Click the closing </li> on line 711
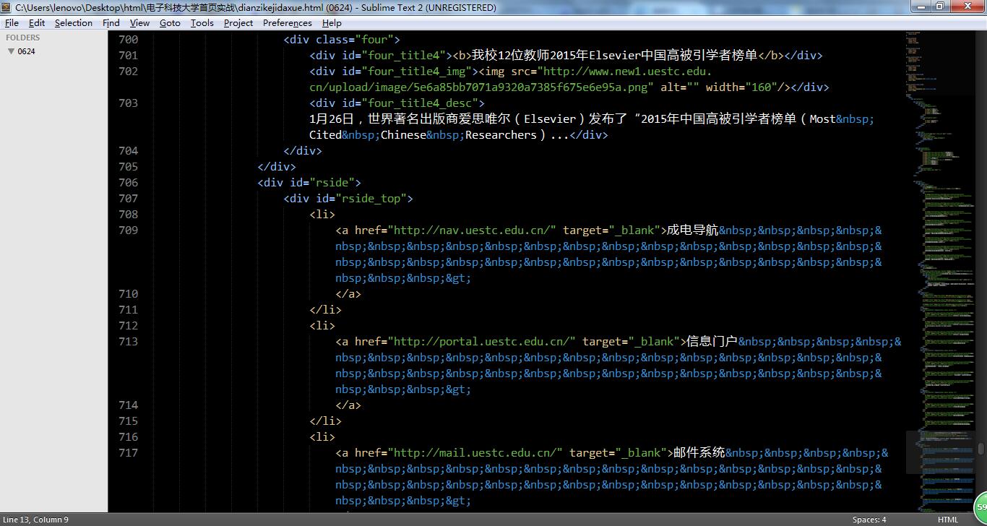This screenshot has height=526, width=987. pyautogui.click(x=325, y=310)
